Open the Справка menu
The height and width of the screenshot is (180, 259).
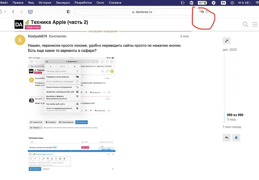(115, 3)
